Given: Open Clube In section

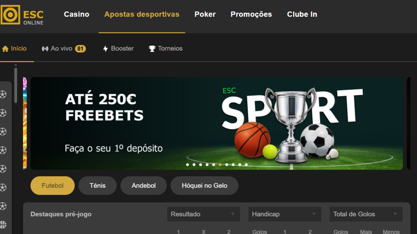Looking at the screenshot, I should point(302,14).
